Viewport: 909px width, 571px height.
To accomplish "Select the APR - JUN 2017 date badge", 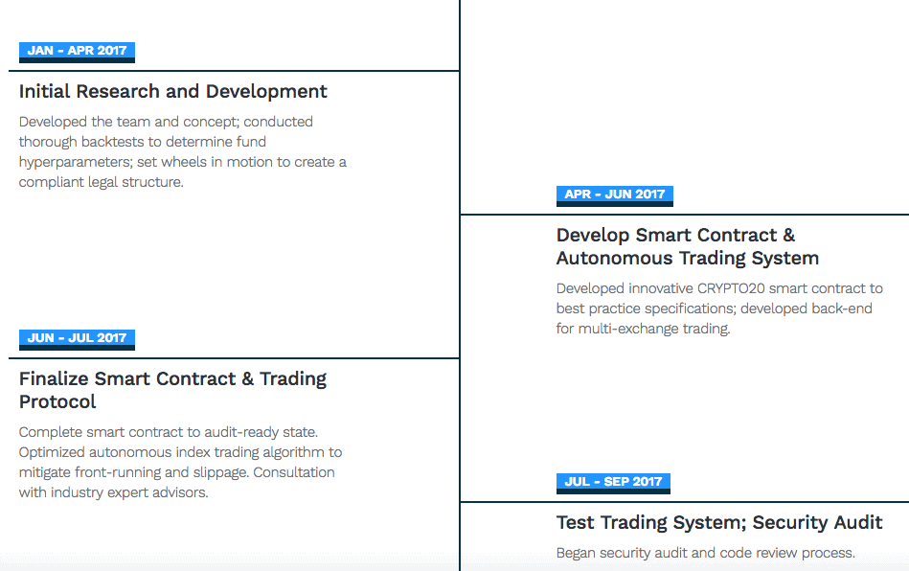I will (615, 195).
